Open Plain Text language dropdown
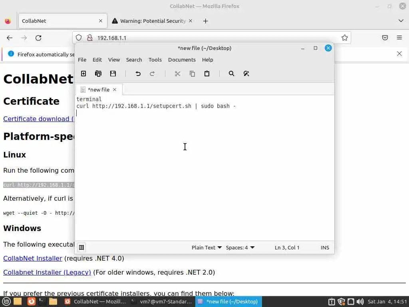 (x=206, y=247)
